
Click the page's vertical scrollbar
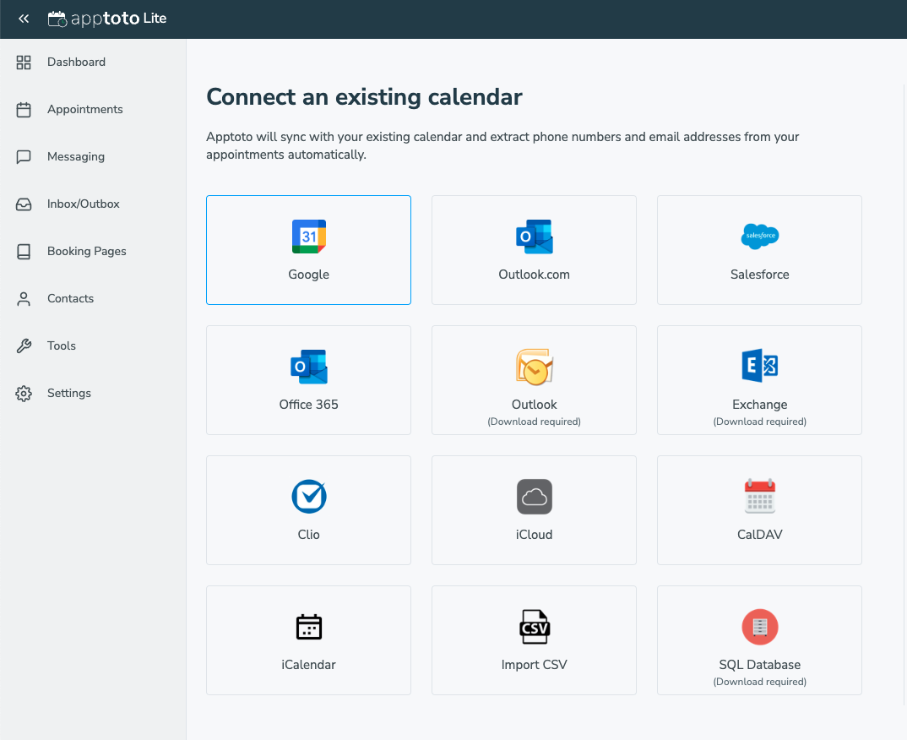(x=904, y=394)
